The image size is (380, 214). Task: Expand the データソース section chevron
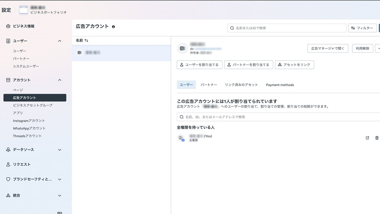(x=60, y=150)
